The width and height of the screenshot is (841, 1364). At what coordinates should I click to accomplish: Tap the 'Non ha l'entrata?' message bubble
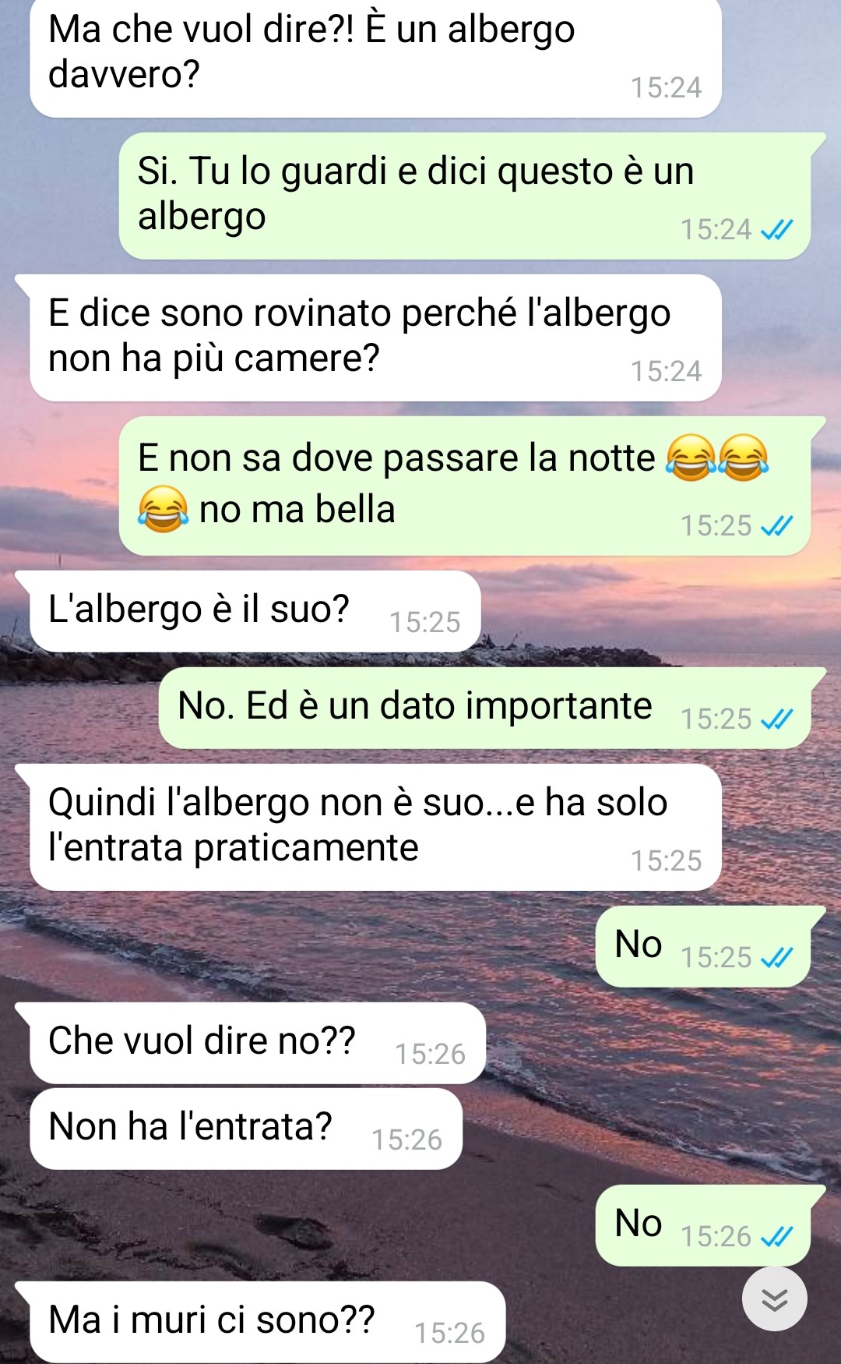[x=246, y=1129]
